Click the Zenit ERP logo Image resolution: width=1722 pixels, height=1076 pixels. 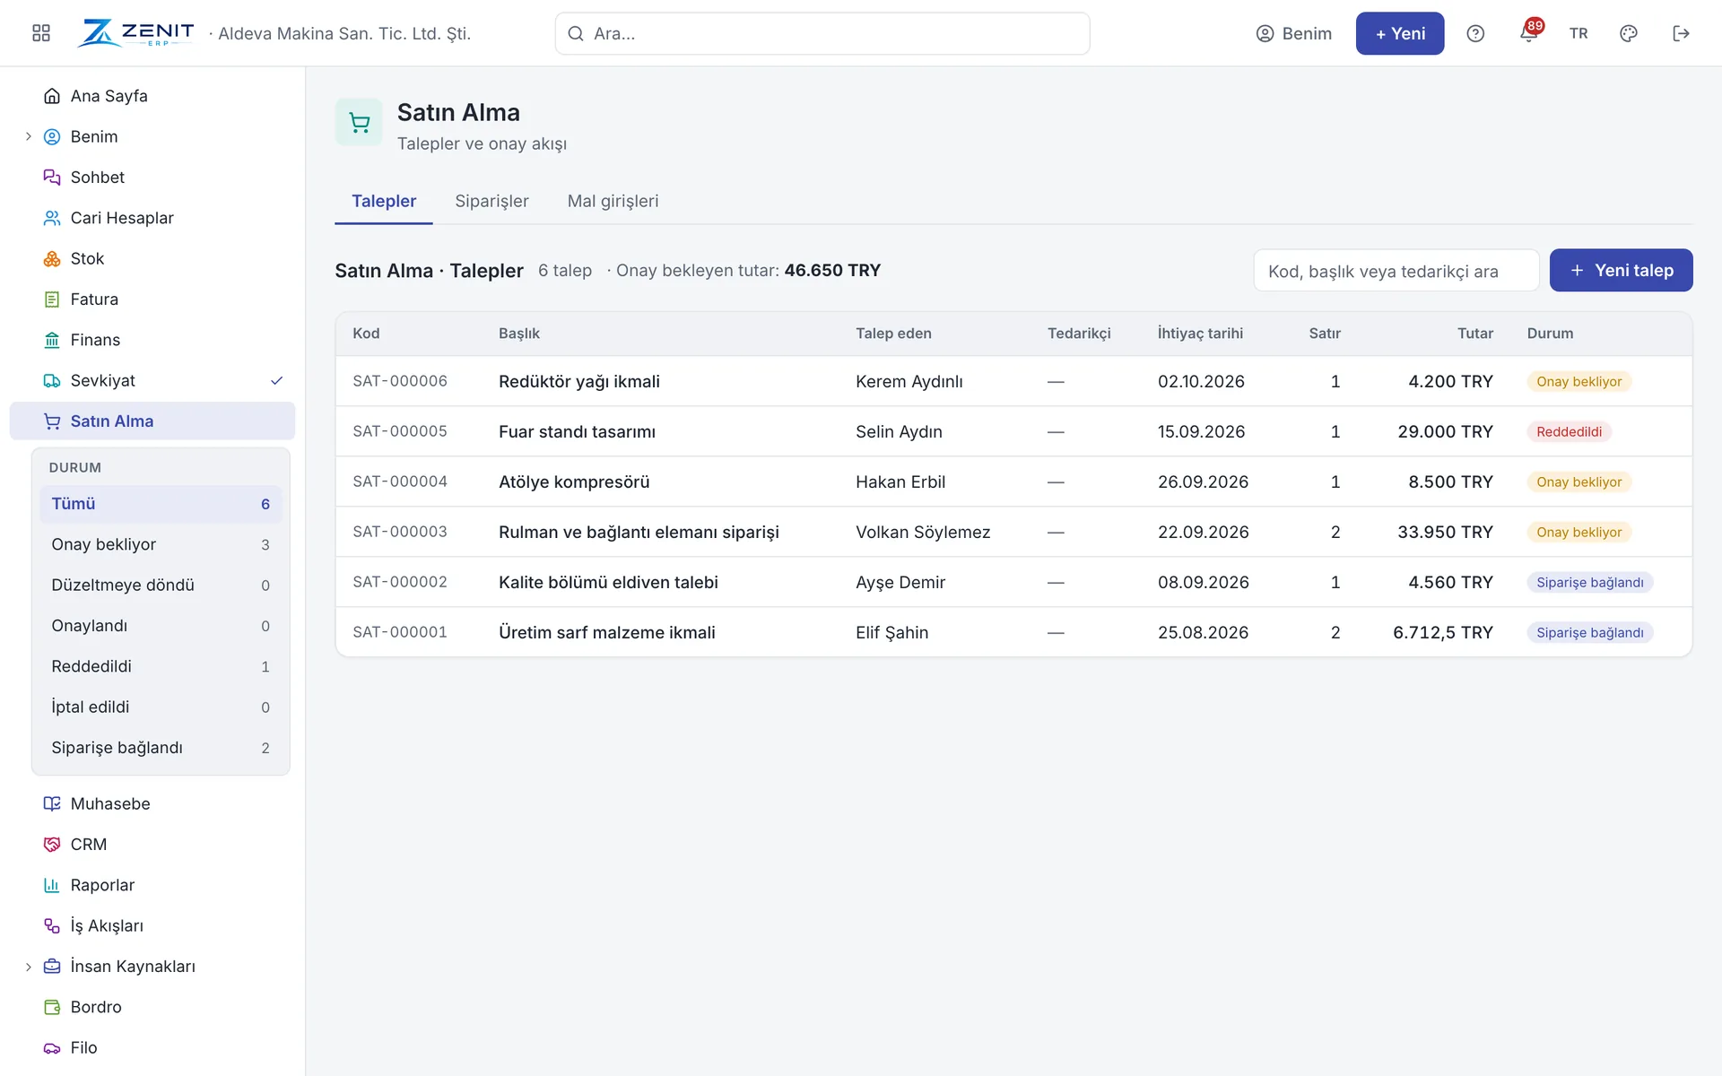click(x=136, y=33)
